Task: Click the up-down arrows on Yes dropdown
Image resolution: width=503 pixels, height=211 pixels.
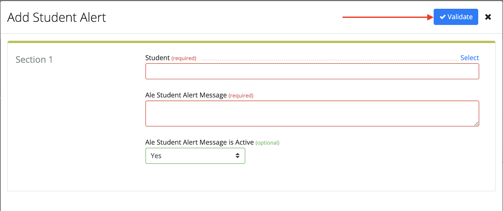Action: tap(238, 156)
